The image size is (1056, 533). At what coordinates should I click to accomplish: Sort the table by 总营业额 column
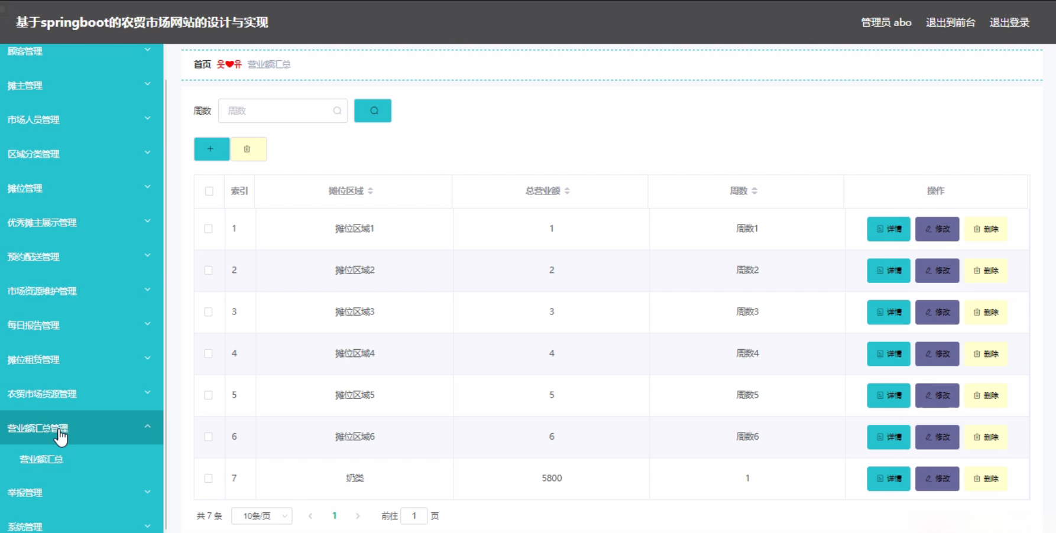pyautogui.click(x=566, y=191)
